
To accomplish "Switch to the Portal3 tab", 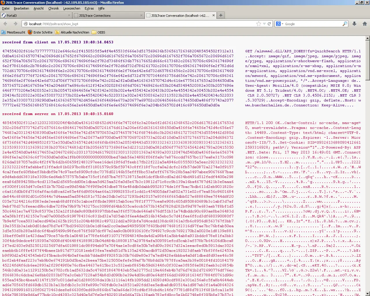I will coord(36,15).
